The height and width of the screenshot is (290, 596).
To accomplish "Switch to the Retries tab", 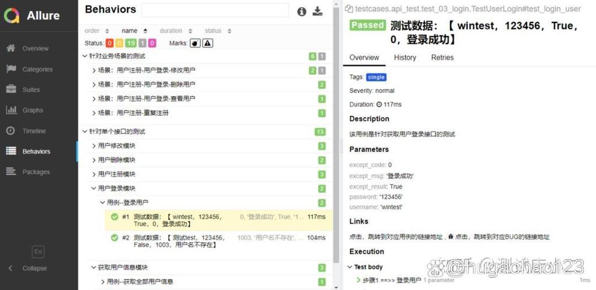I will coord(442,58).
